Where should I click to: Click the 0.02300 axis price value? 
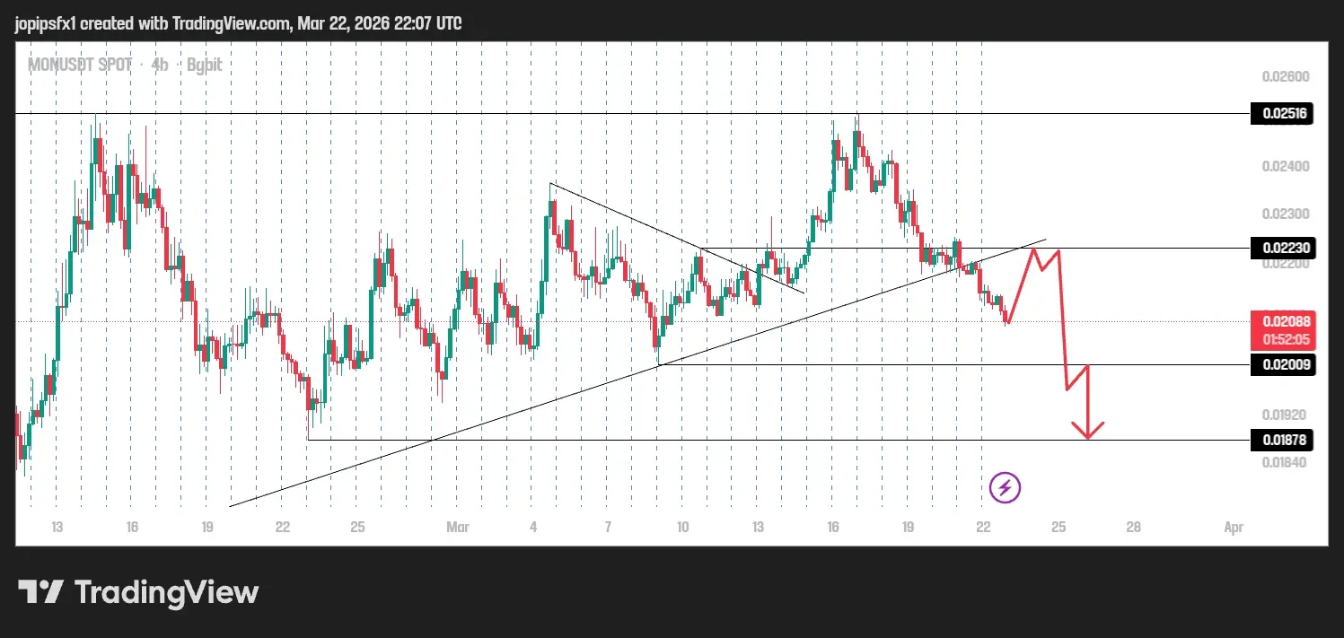1284,214
